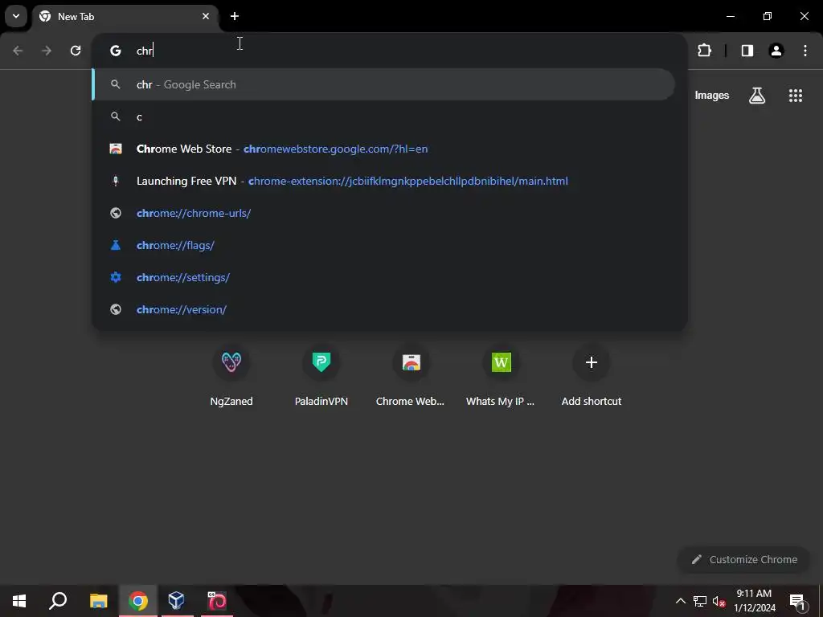Click Customize Chrome button

coord(743,559)
